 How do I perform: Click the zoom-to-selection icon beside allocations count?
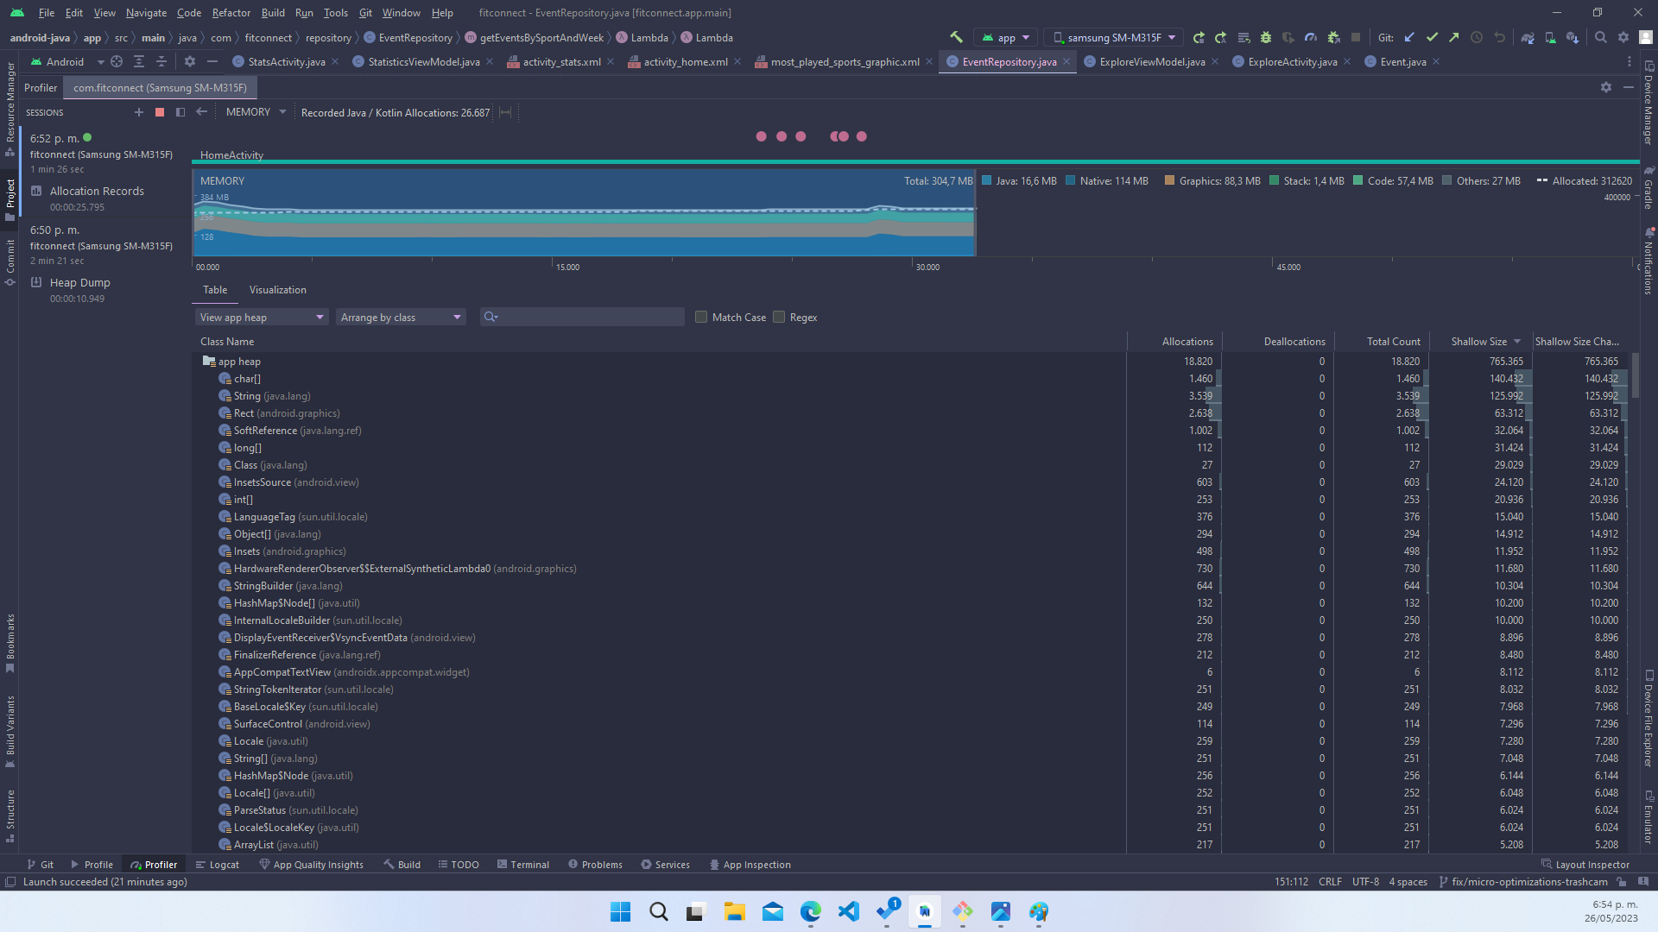[506, 112]
